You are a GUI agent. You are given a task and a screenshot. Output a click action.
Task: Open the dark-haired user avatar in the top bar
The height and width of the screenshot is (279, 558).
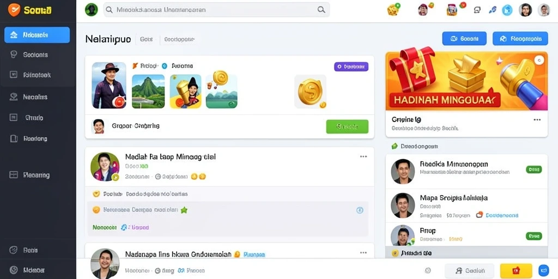(525, 10)
